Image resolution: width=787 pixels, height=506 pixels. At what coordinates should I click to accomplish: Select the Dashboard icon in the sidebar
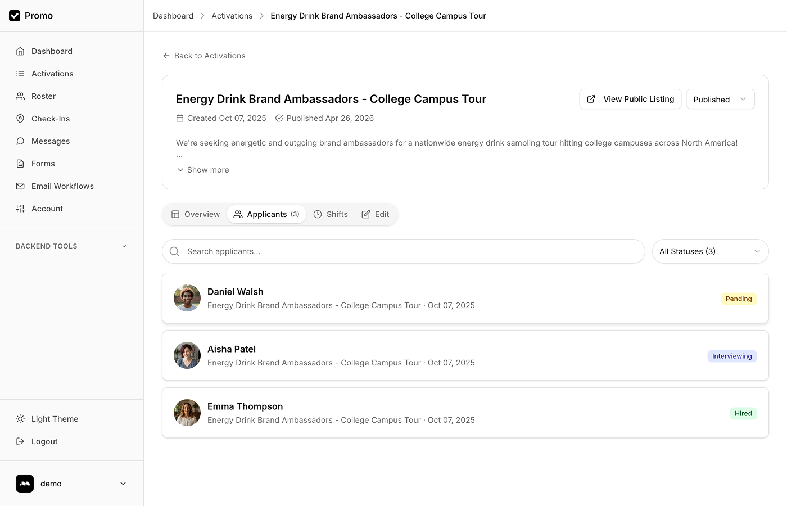click(20, 51)
